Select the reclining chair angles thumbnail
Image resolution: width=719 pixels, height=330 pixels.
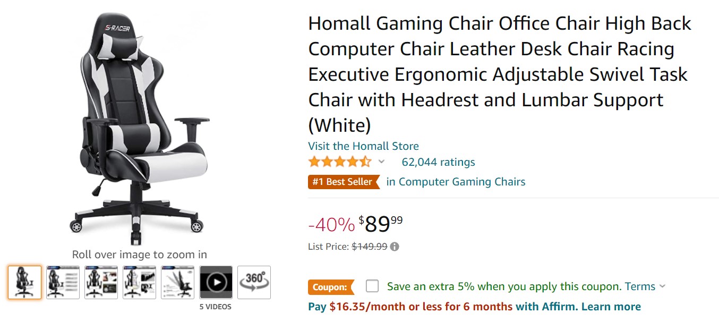(x=177, y=282)
